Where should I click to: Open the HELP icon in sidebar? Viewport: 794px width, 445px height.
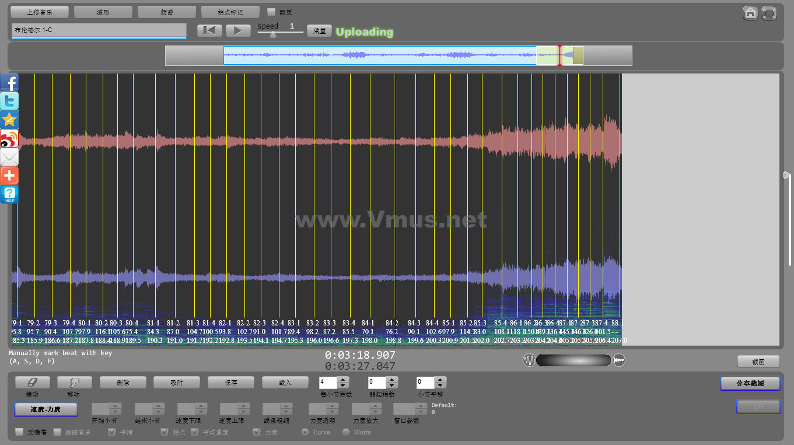tap(9, 194)
